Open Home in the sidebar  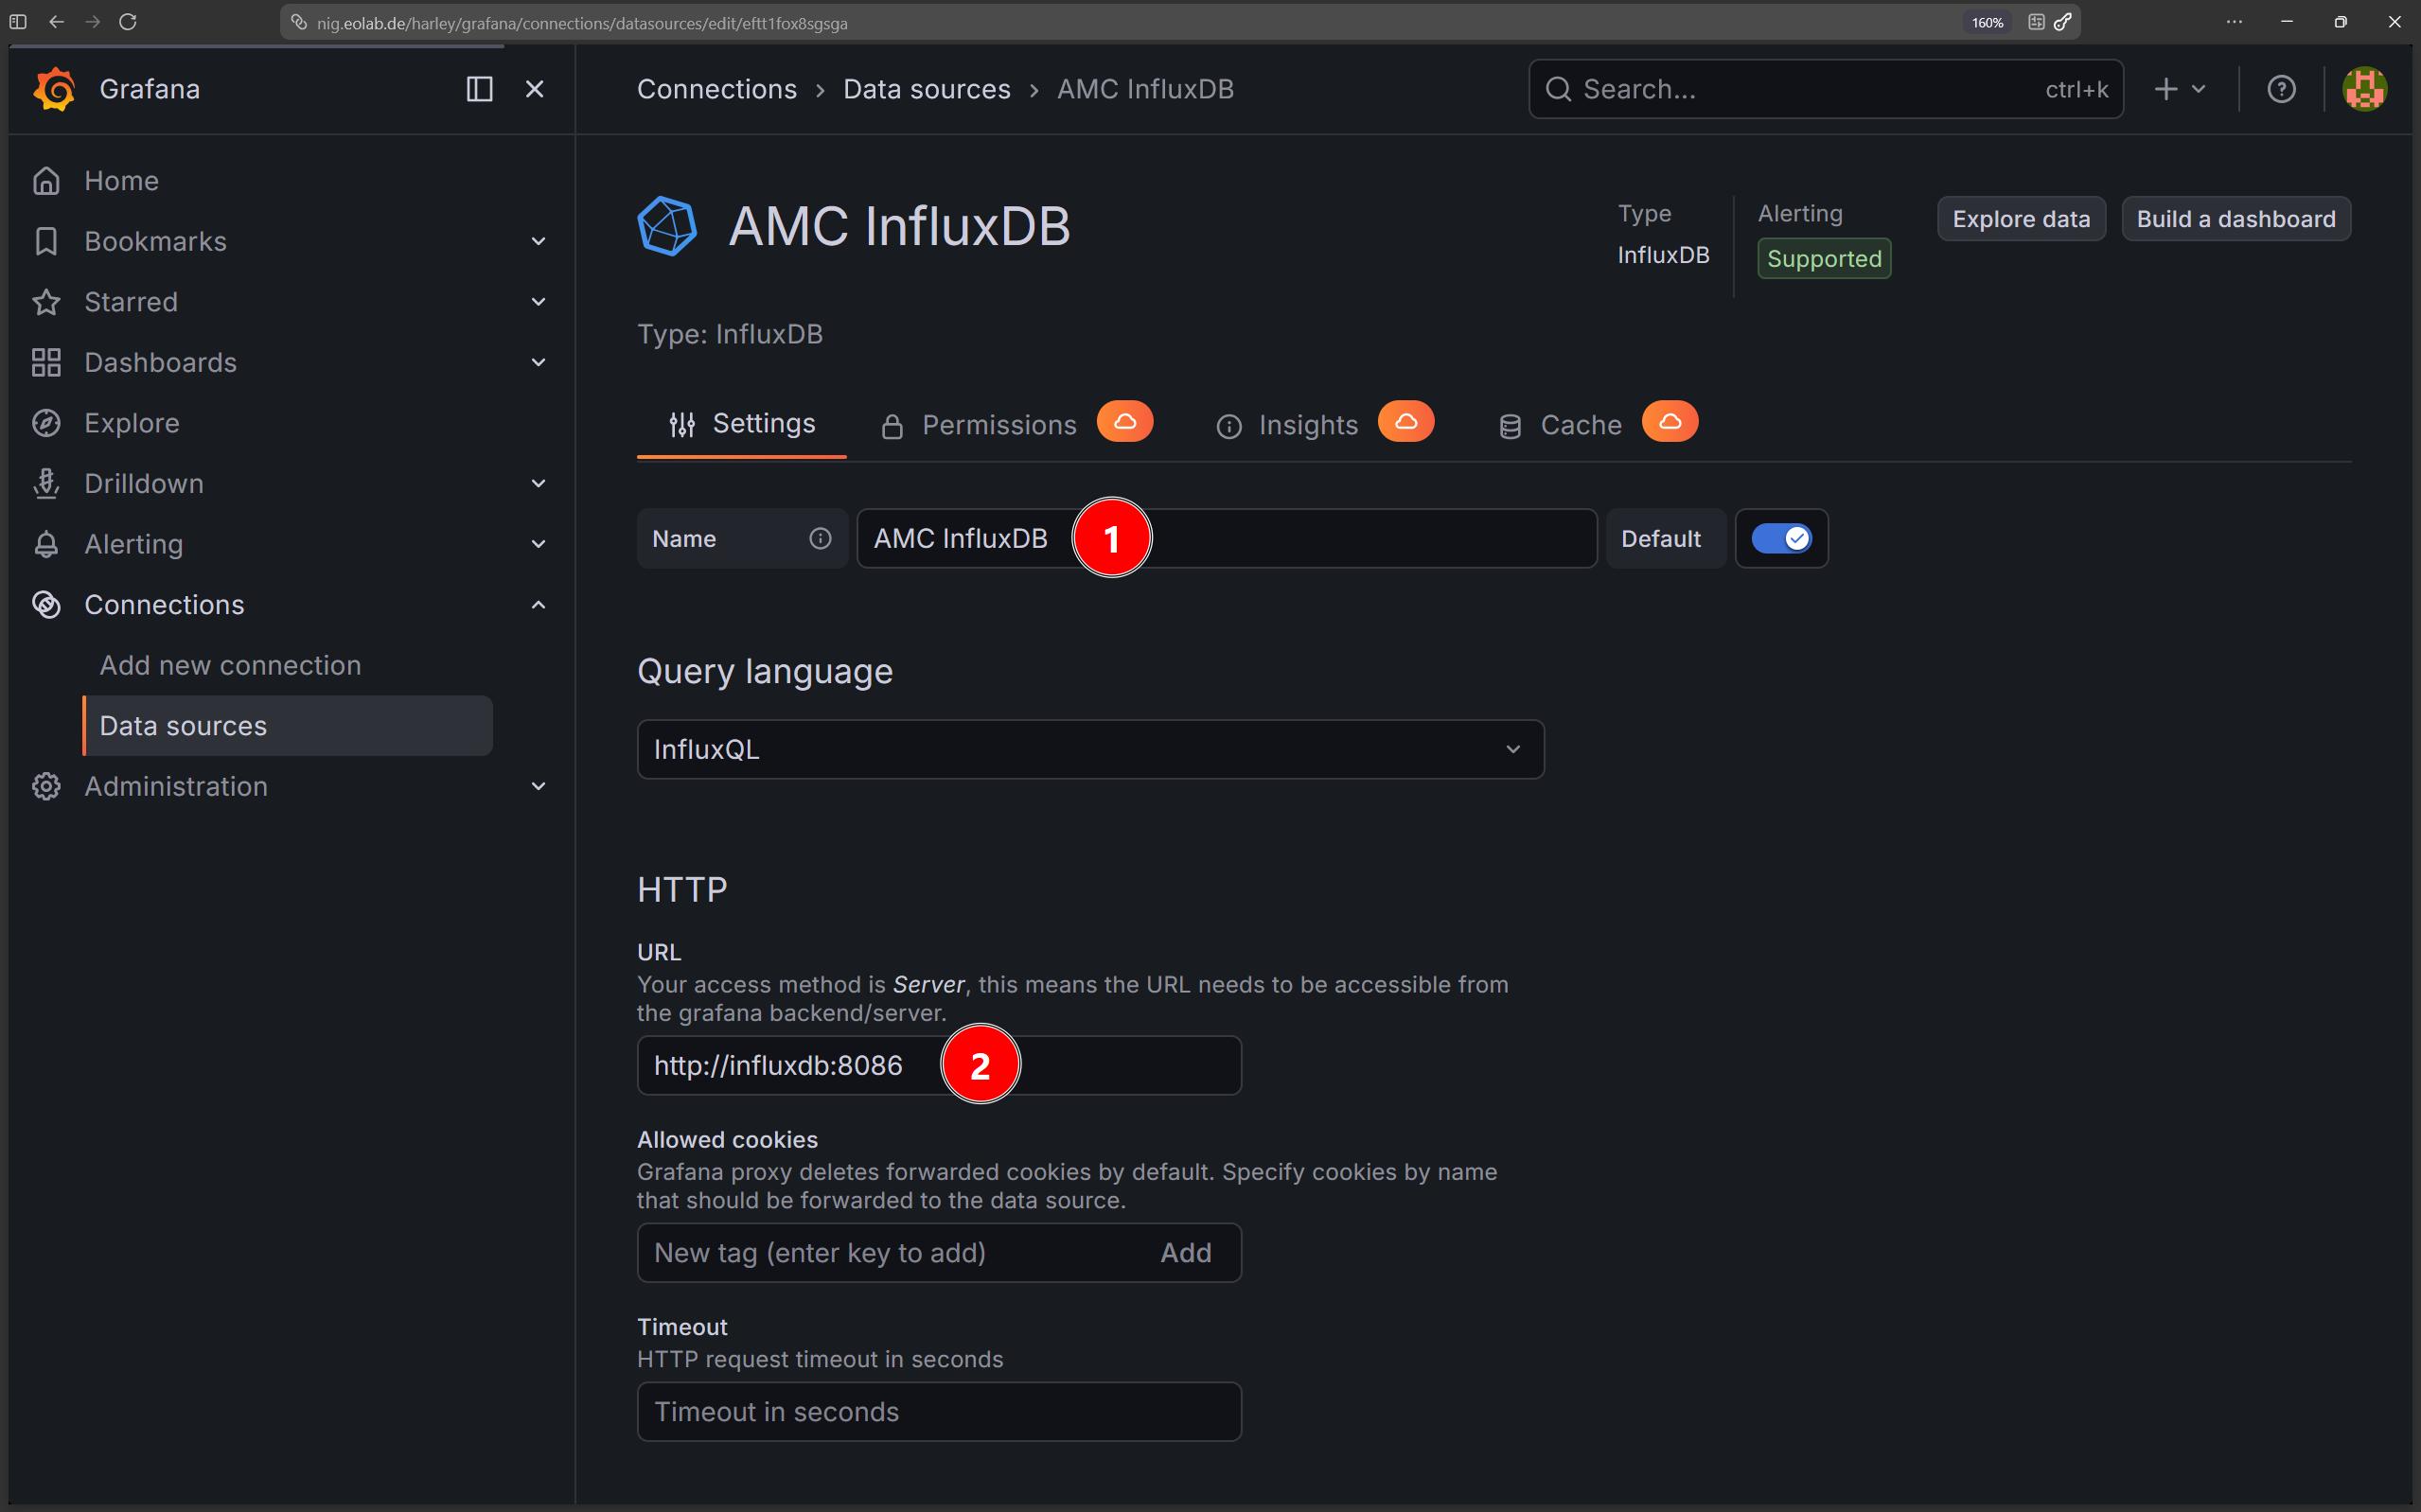pos(121,181)
